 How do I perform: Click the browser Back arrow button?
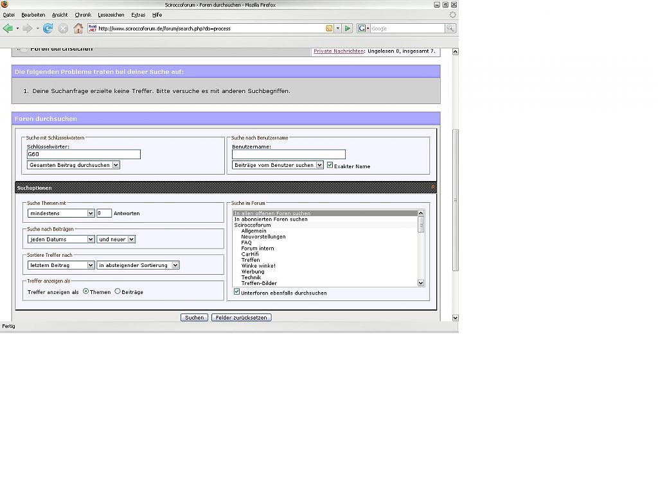coord(8,28)
